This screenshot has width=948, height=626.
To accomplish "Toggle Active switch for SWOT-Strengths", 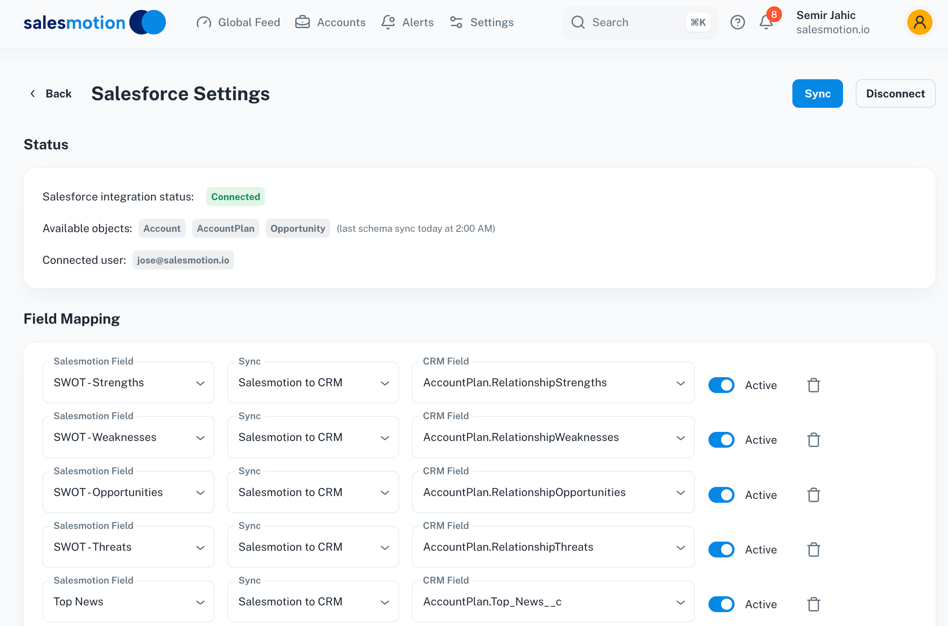I will tap(721, 385).
